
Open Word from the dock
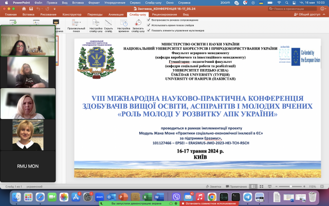coord(159,197)
